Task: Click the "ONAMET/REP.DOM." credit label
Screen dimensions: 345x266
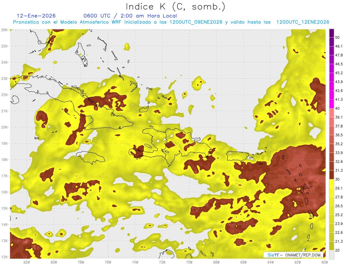Action: pos(303,255)
